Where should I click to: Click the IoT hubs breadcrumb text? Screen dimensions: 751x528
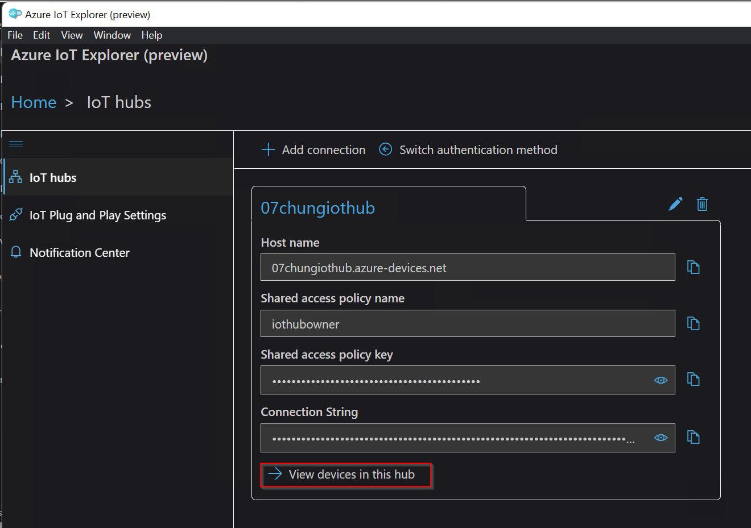click(119, 102)
